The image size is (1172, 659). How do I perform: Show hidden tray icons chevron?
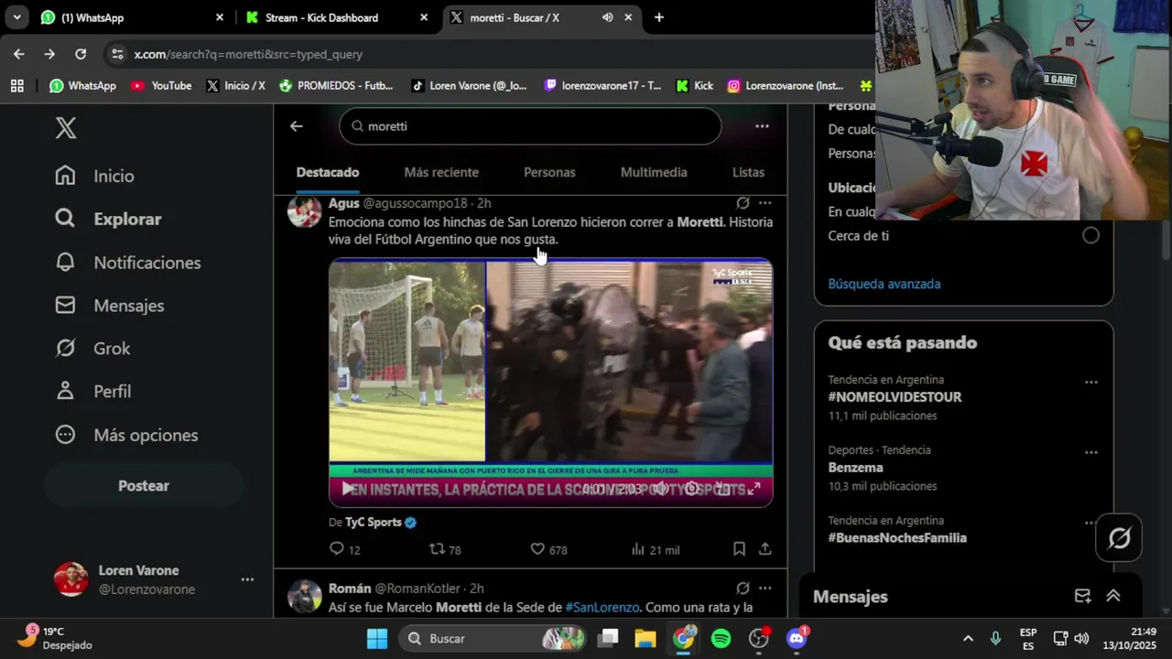968,638
